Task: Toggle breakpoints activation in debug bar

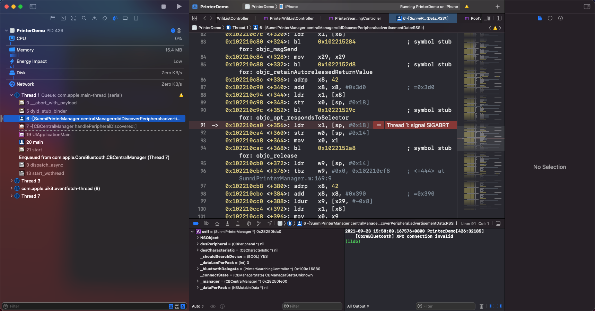Action: pos(196,224)
